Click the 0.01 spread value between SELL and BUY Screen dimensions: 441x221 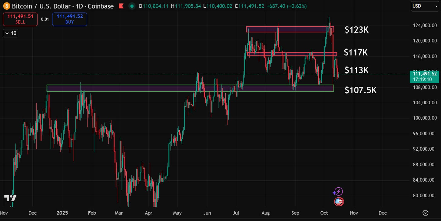tap(45, 19)
